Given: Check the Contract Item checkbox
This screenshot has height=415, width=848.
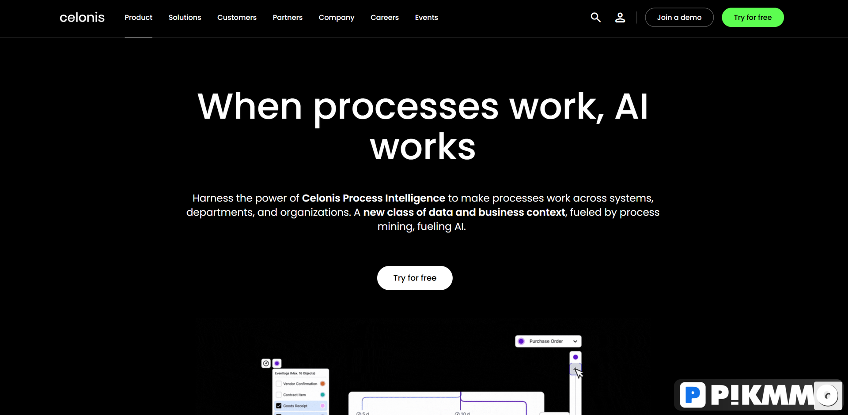Looking at the screenshot, I should pyautogui.click(x=279, y=395).
